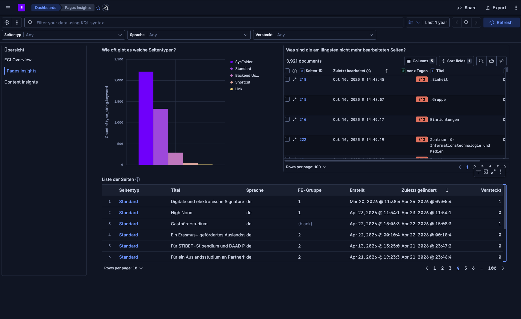Refresh the dashboard data
Screen dimensions: 521x319
click(501, 22)
